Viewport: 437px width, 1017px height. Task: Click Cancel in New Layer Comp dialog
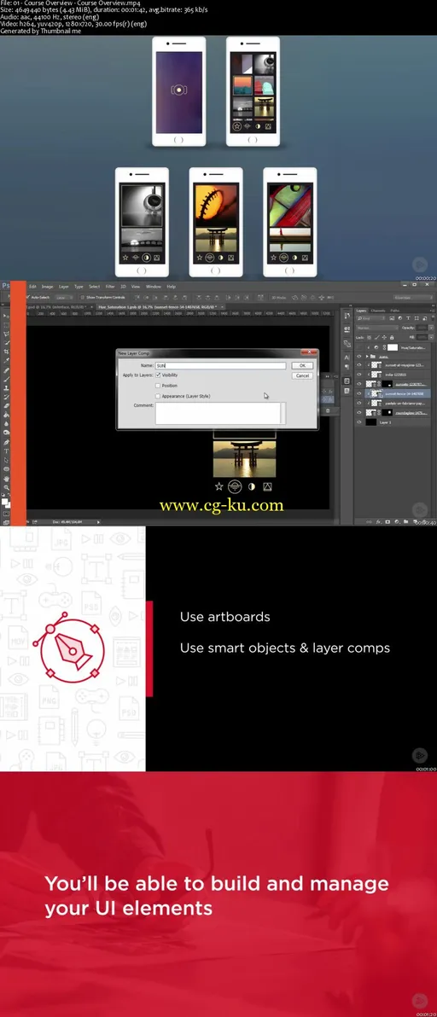coord(302,375)
